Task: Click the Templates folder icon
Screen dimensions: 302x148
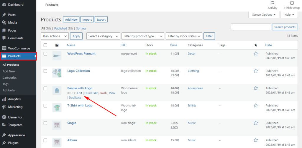Action: coord(4,125)
